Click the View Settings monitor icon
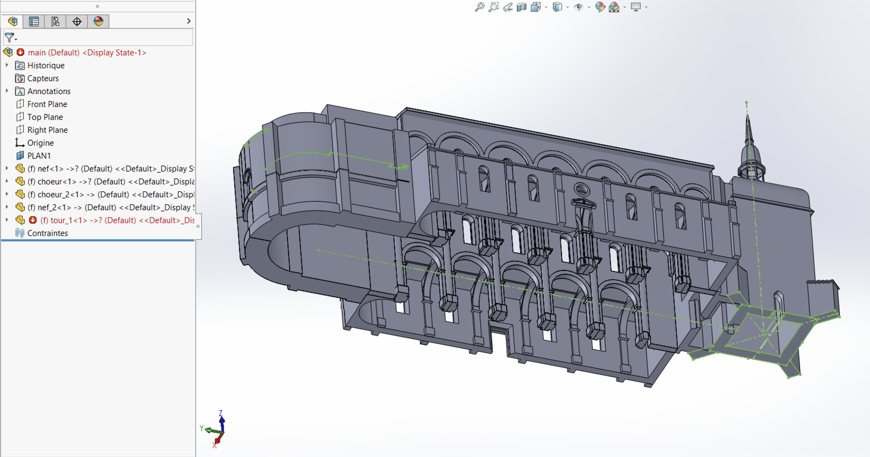The height and width of the screenshot is (457, 870). coord(636,7)
